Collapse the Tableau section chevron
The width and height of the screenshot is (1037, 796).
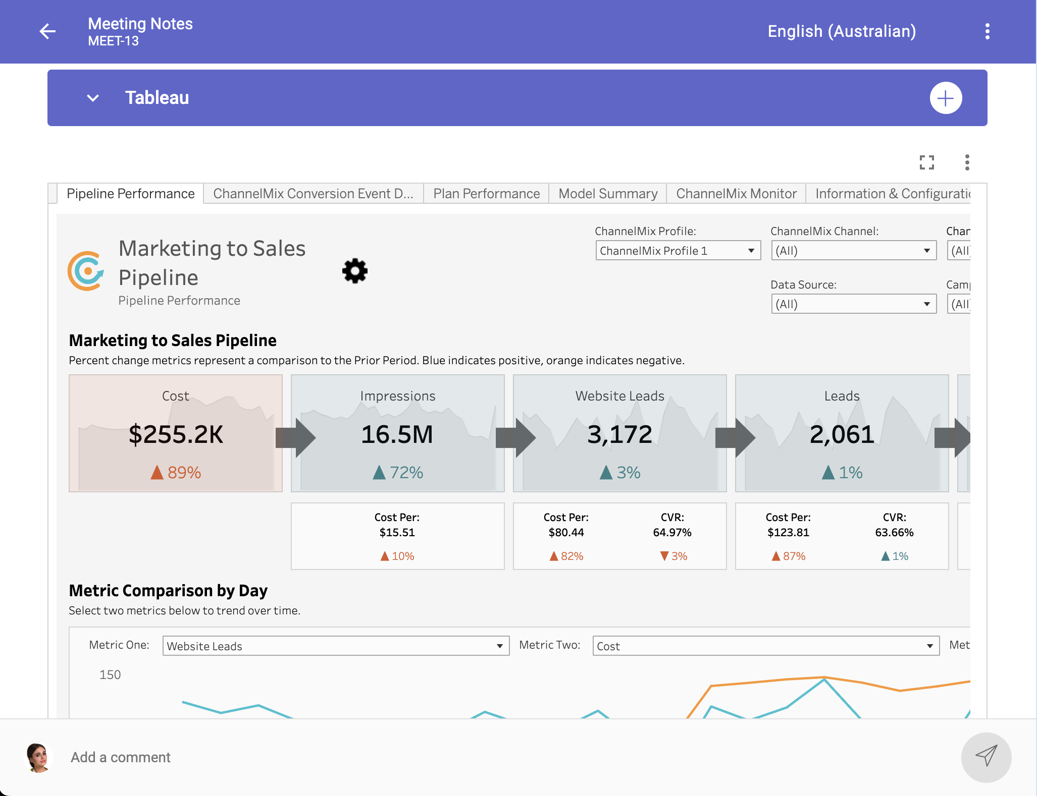coord(93,98)
